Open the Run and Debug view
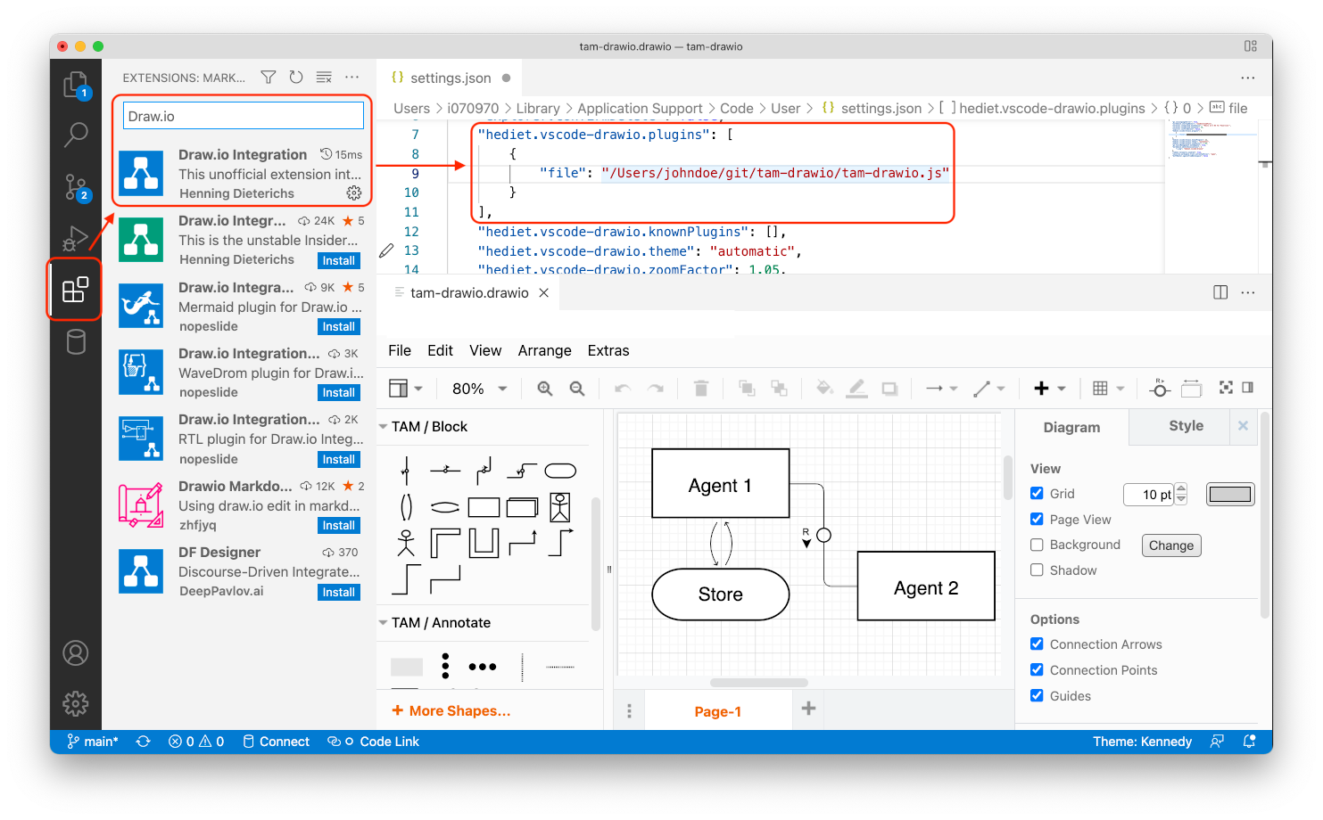This screenshot has height=820, width=1323. [x=76, y=238]
